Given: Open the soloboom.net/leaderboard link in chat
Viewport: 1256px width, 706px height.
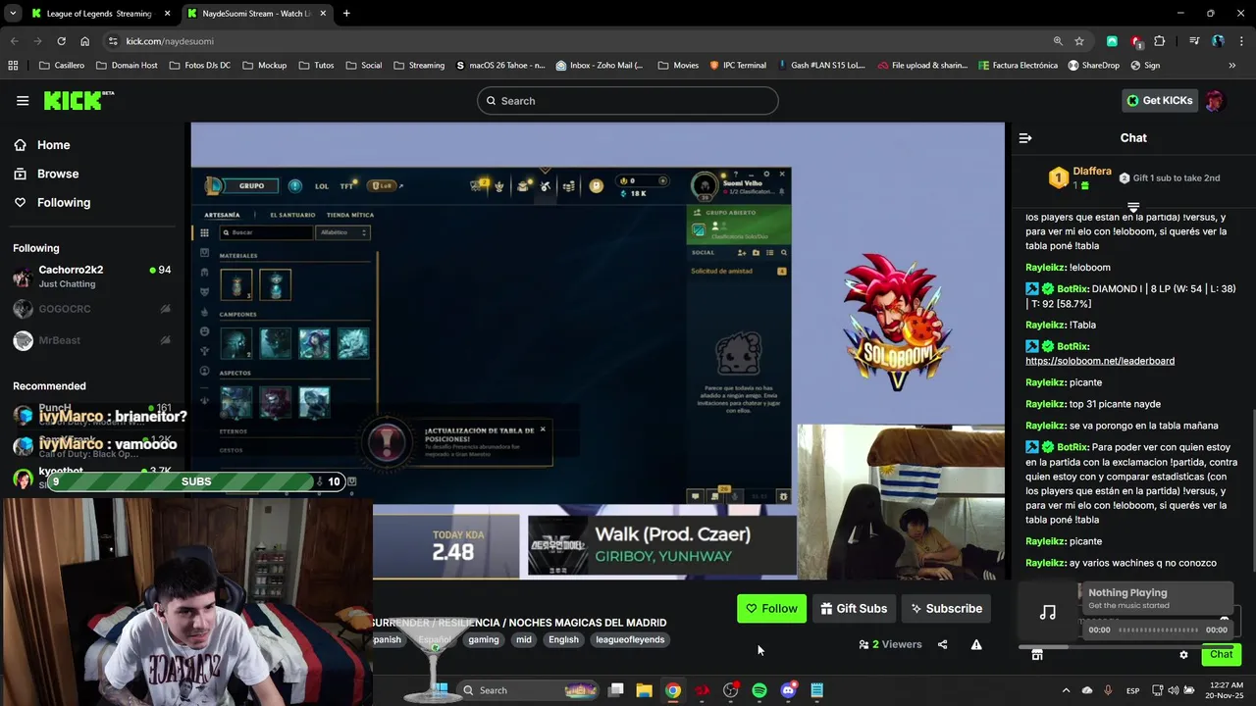Looking at the screenshot, I should click(x=1100, y=361).
